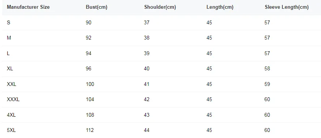Click shoulder value 42 for XXXL
This screenshot has width=321, height=138.
tap(147, 99)
